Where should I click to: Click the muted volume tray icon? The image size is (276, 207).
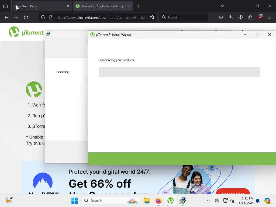point(232,201)
